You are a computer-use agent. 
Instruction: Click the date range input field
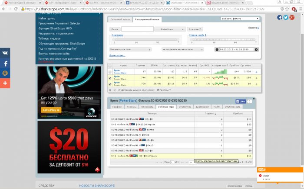coord(237,49)
